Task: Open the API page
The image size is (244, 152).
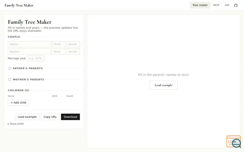Action: [227, 5]
